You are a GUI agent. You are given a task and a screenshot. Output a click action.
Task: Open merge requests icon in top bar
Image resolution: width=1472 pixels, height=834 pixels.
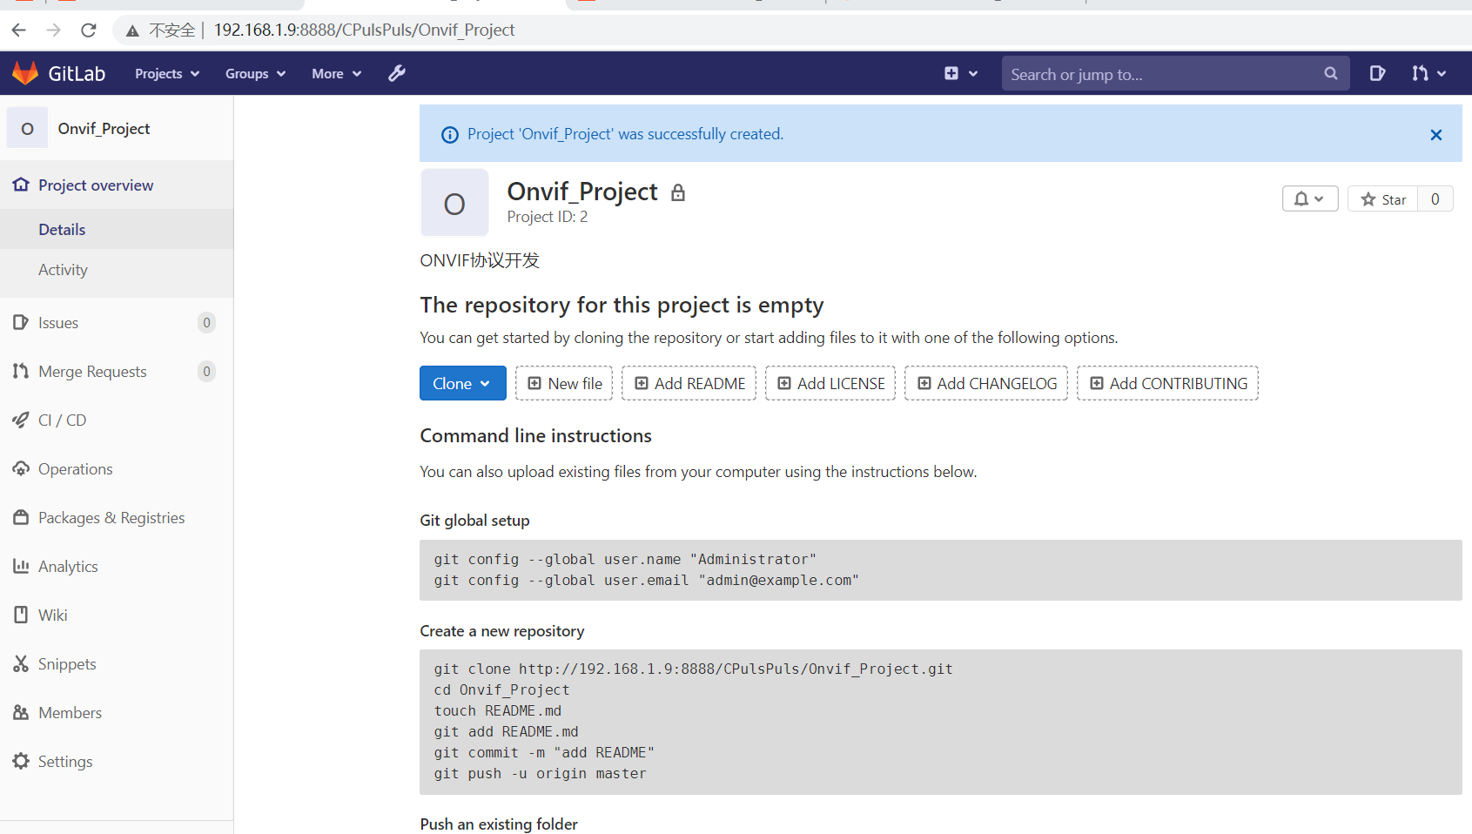point(1420,74)
